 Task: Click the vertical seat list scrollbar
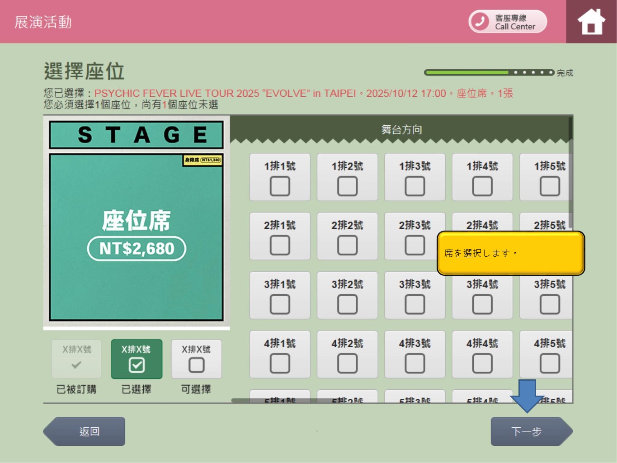click(570, 172)
